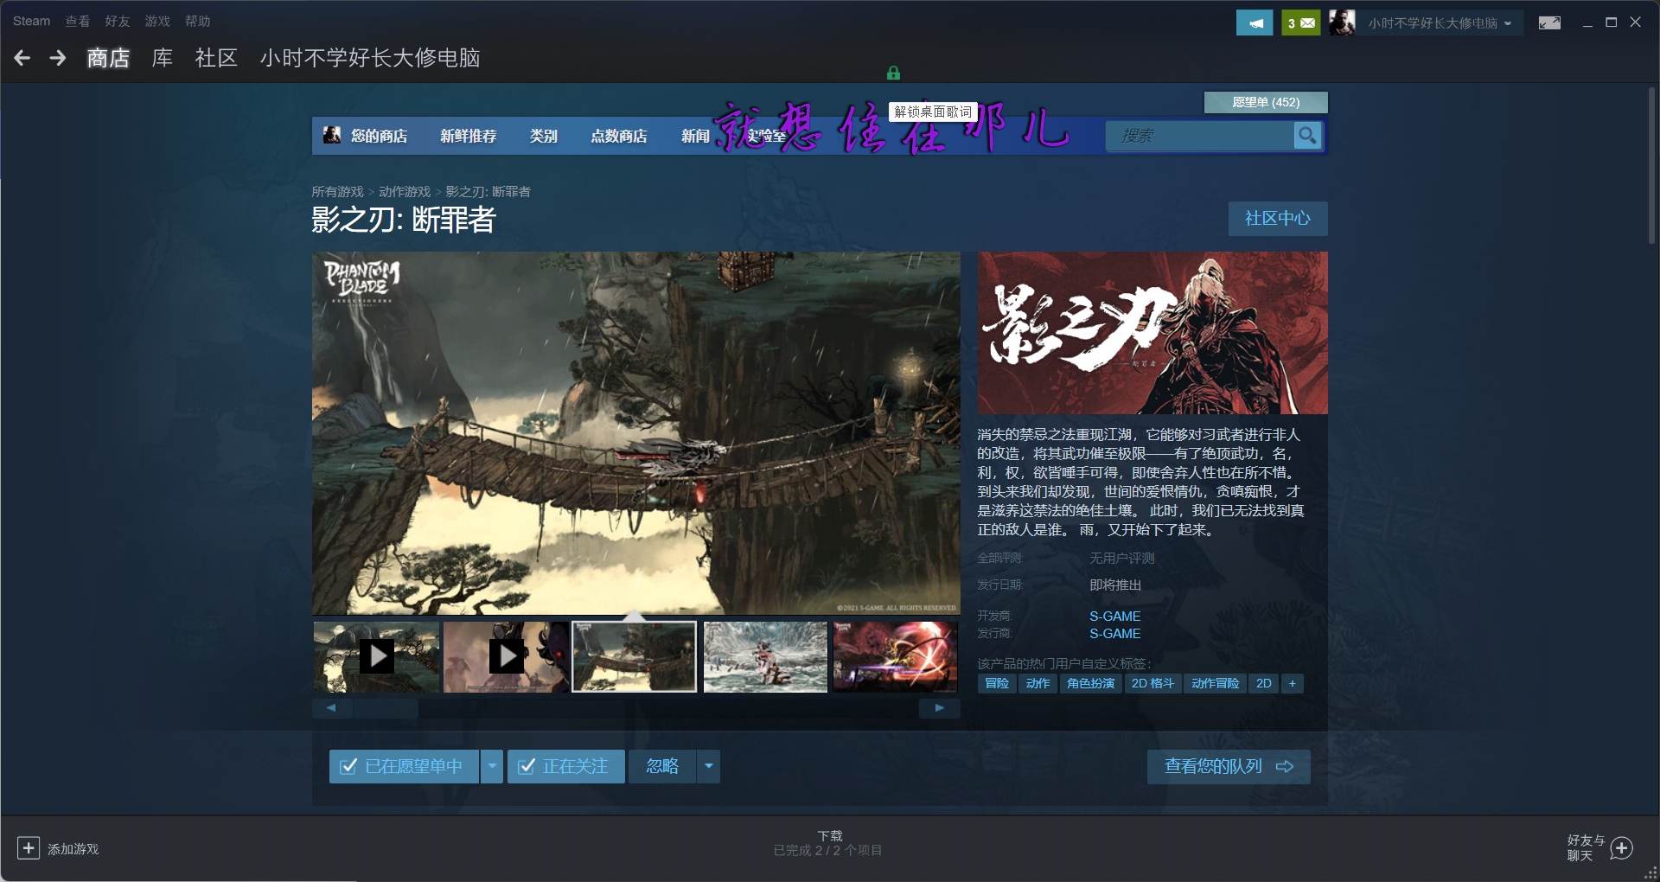Open the 小时不学好长大修电脑 profile tab

[x=370, y=58]
